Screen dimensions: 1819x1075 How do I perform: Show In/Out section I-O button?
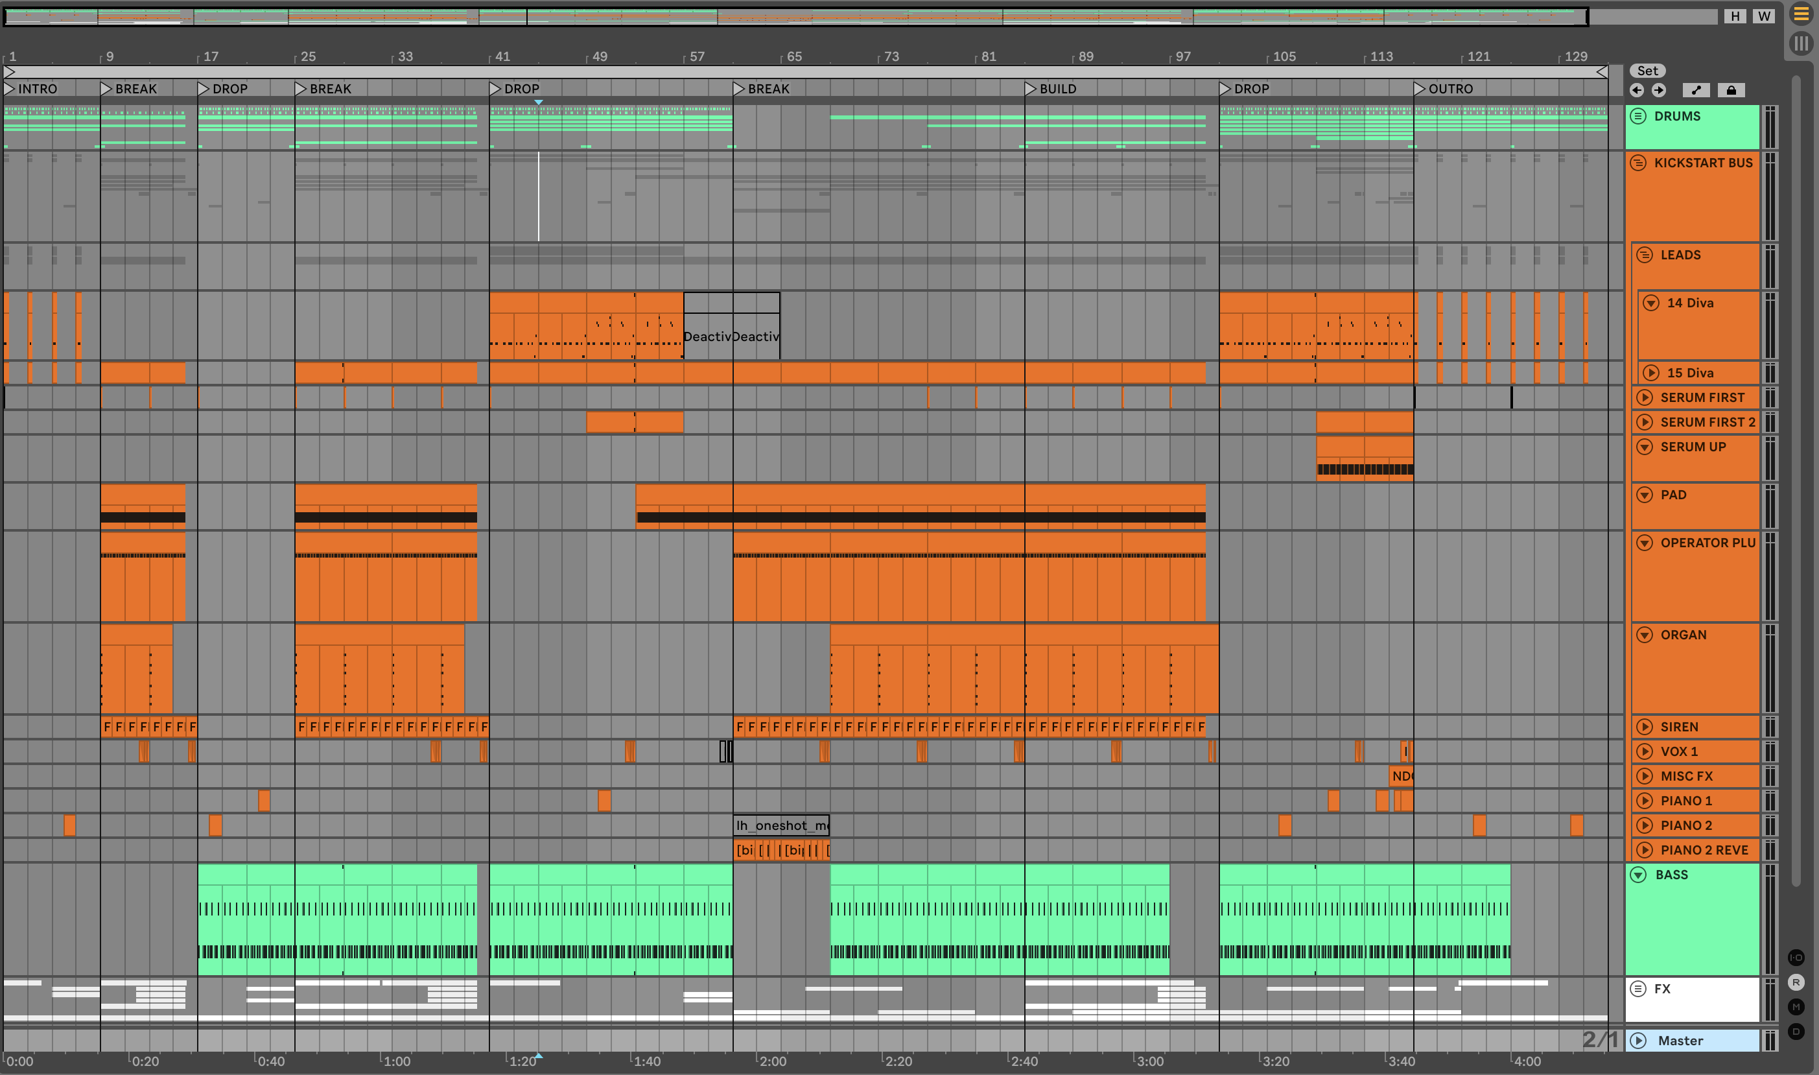[1796, 958]
